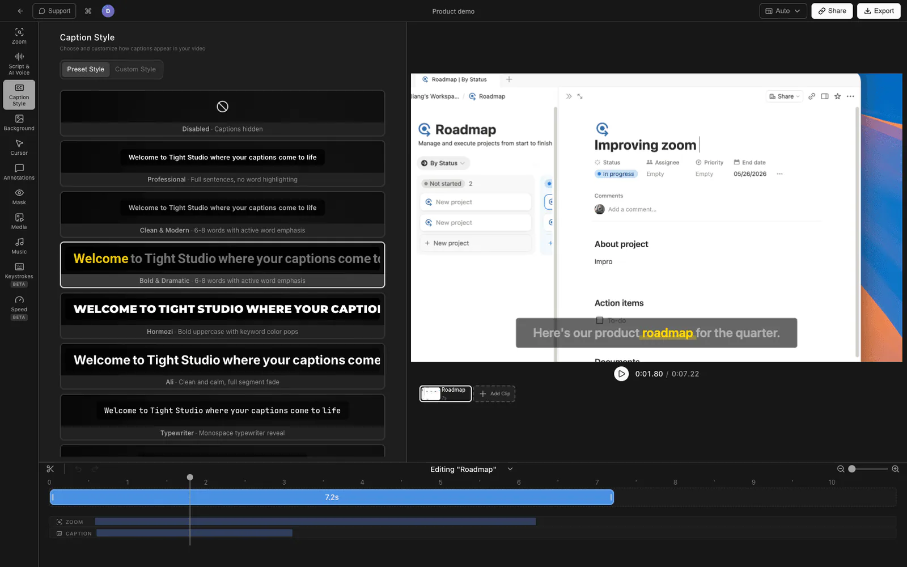The image size is (907, 567).
Task: Select the CAPTION track segment
Action: click(194, 533)
